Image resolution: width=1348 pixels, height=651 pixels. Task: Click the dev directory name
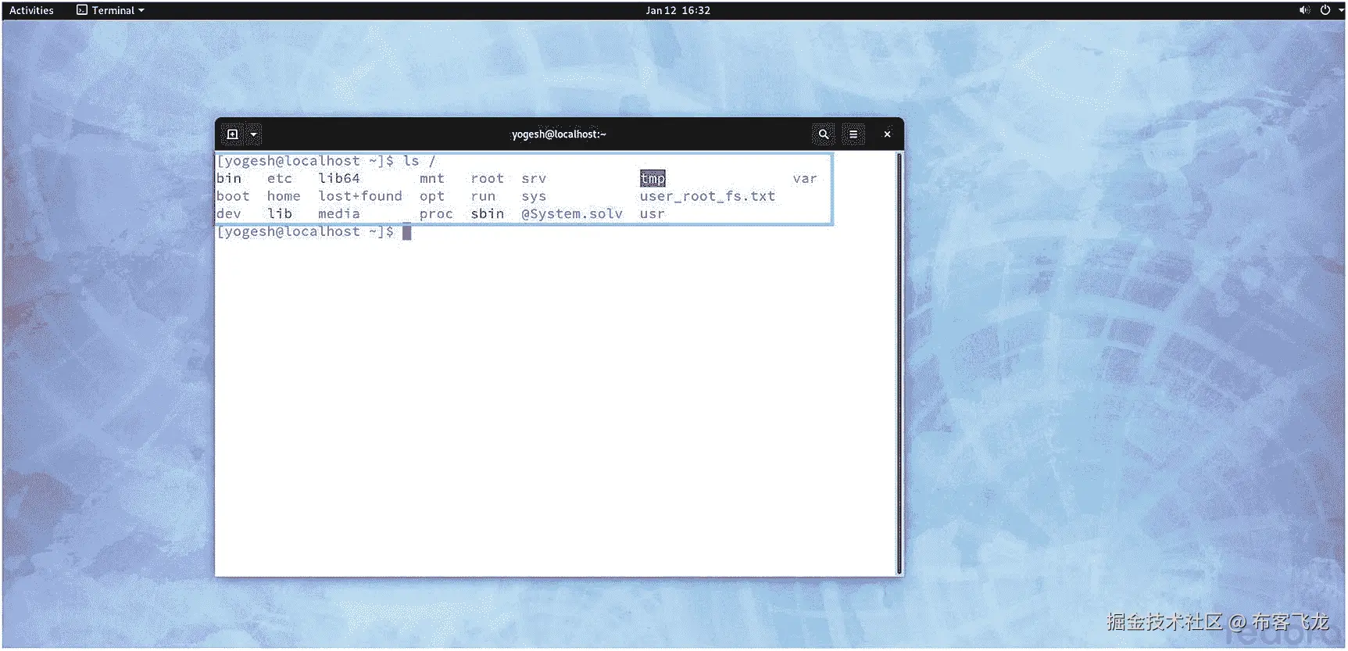tap(229, 214)
